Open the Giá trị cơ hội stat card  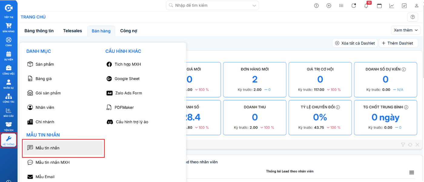click(x=320, y=80)
